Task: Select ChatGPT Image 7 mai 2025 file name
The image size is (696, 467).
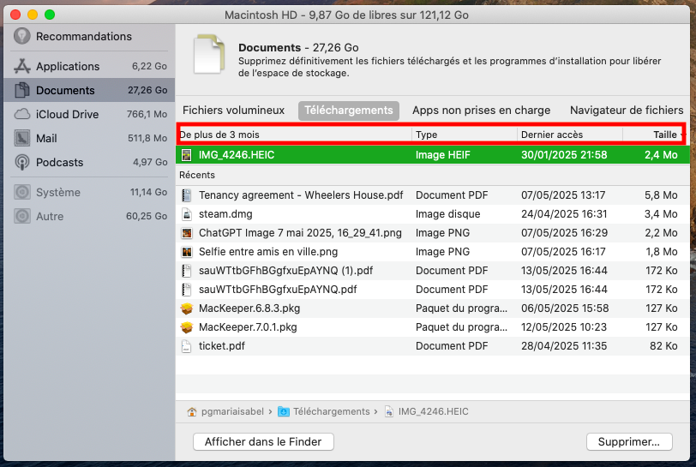Action: click(300, 233)
